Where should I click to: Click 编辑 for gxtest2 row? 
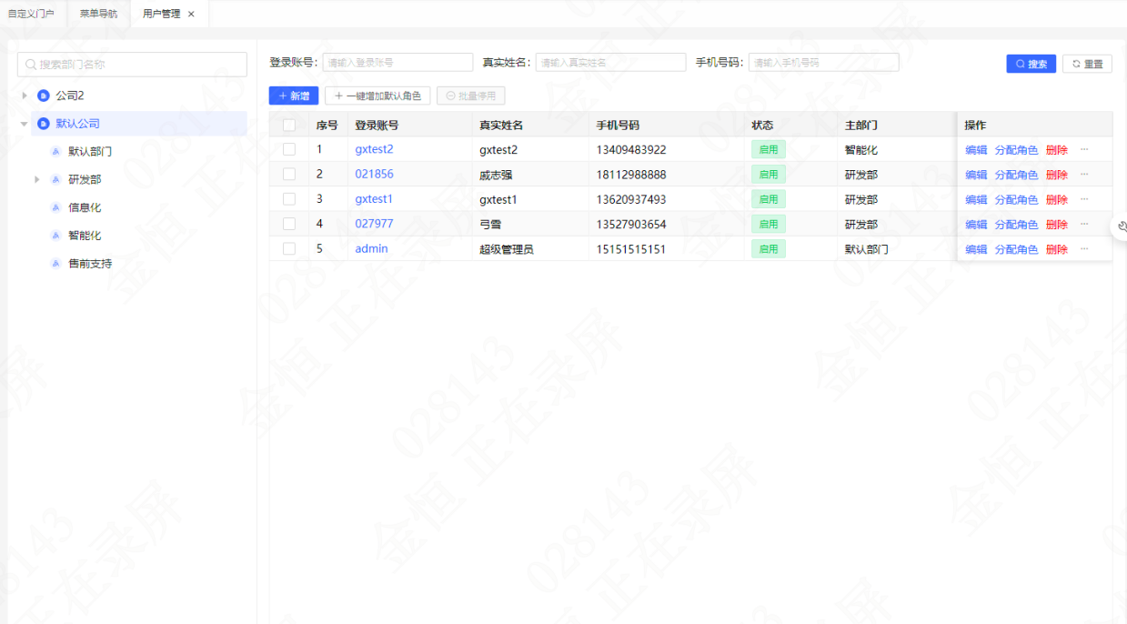pos(976,150)
